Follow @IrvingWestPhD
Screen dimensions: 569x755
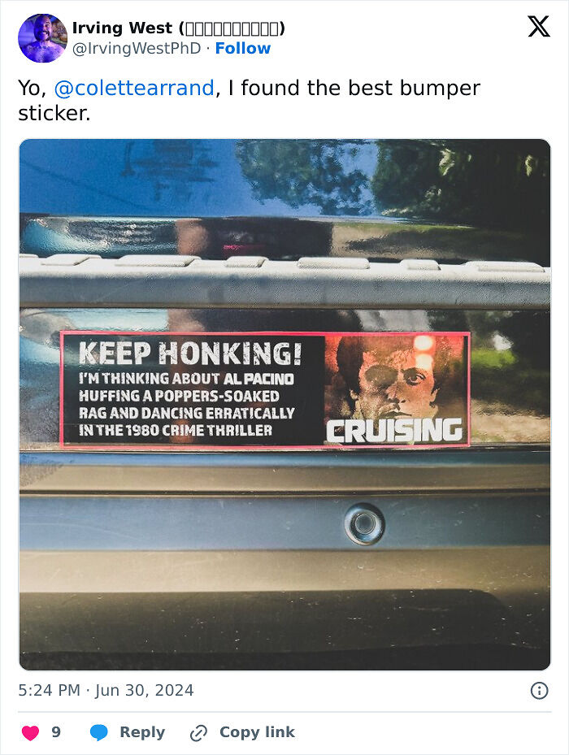point(243,48)
